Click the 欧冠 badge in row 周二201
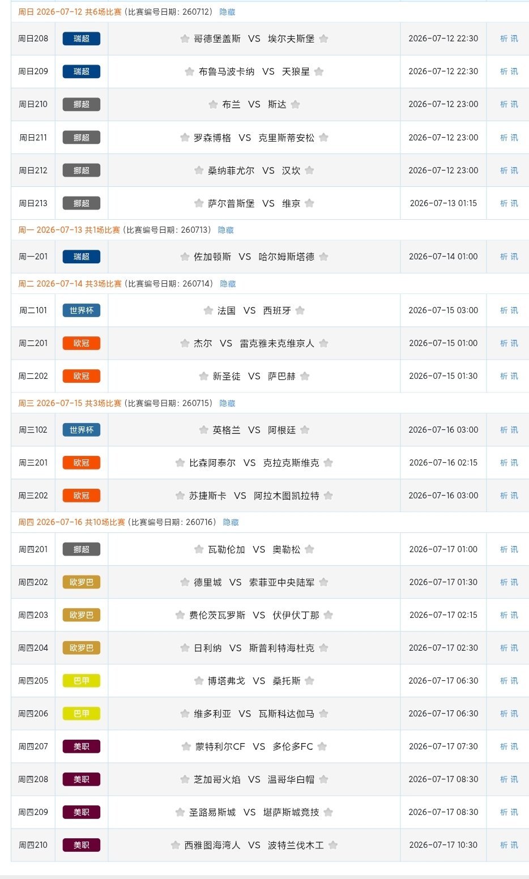Screen dimensions: 529x879 click(82, 343)
